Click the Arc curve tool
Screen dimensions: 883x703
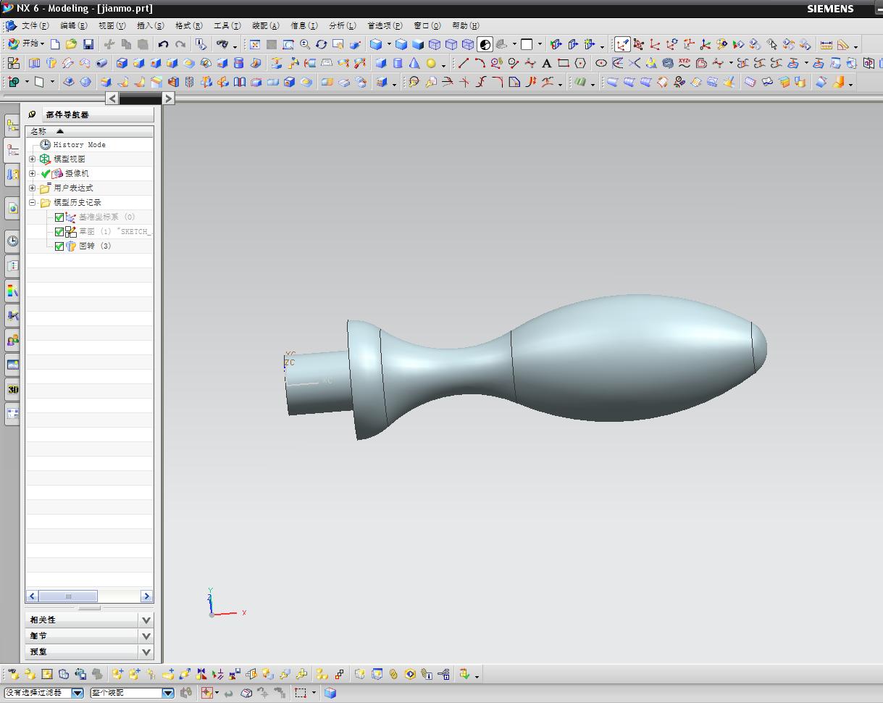pos(480,63)
